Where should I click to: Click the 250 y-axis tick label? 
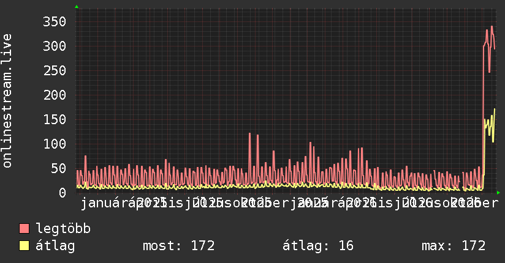[55, 70]
